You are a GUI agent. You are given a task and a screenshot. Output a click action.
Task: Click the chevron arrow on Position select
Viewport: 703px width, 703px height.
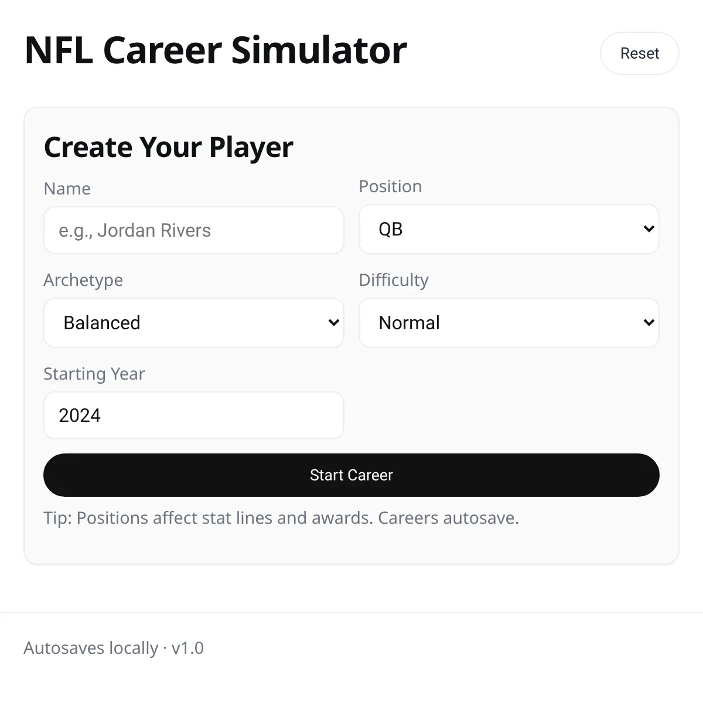pos(649,229)
